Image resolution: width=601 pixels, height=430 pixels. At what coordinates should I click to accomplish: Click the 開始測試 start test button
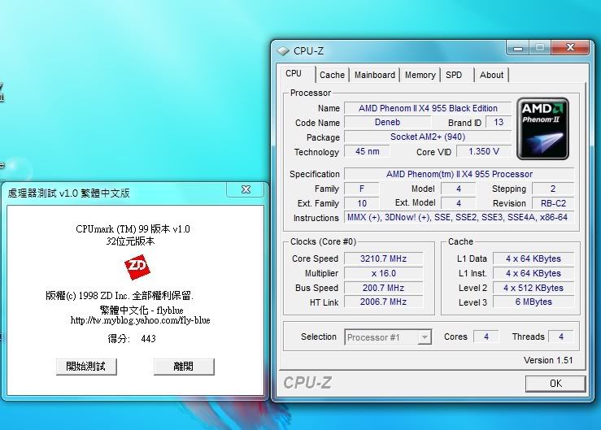click(x=86, y=367)
